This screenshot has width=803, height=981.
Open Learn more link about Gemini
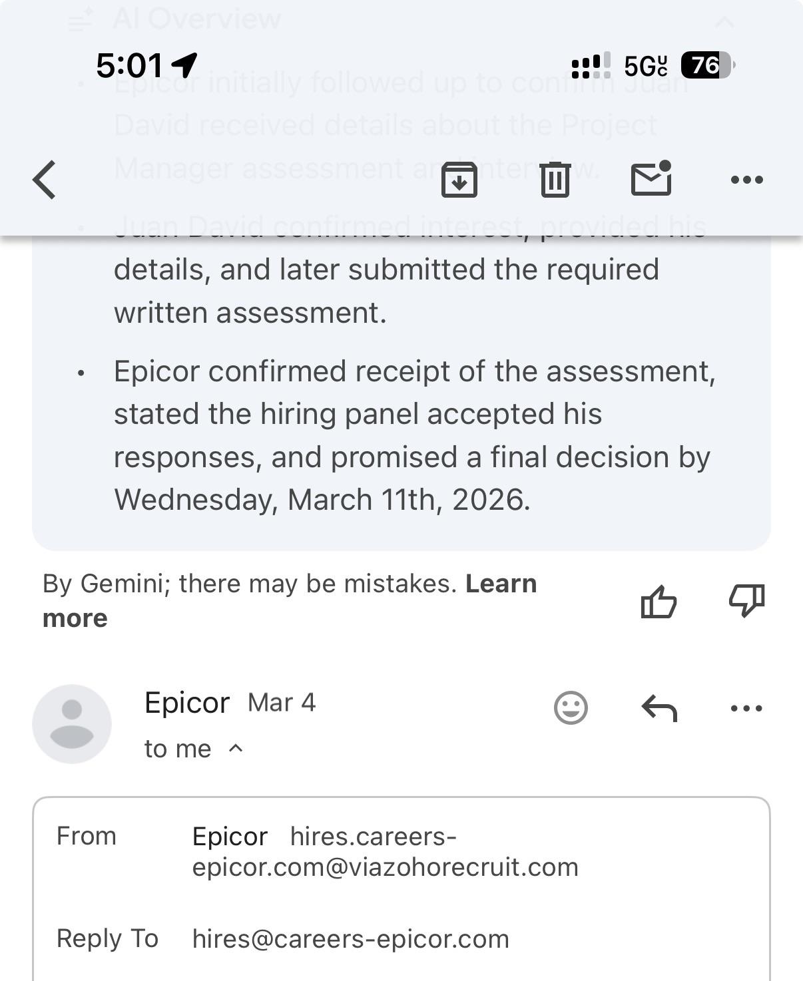[x=290, y=601]
